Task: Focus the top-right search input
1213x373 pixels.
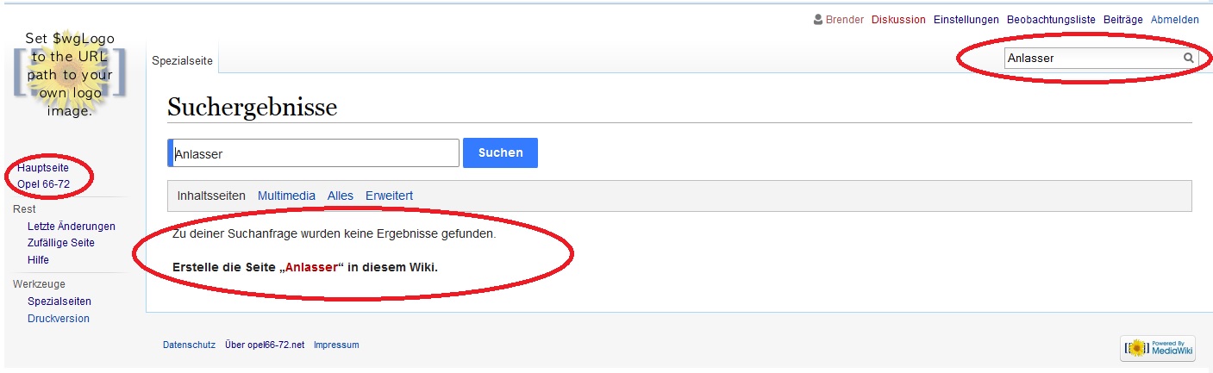Action: click(1092, 58)
